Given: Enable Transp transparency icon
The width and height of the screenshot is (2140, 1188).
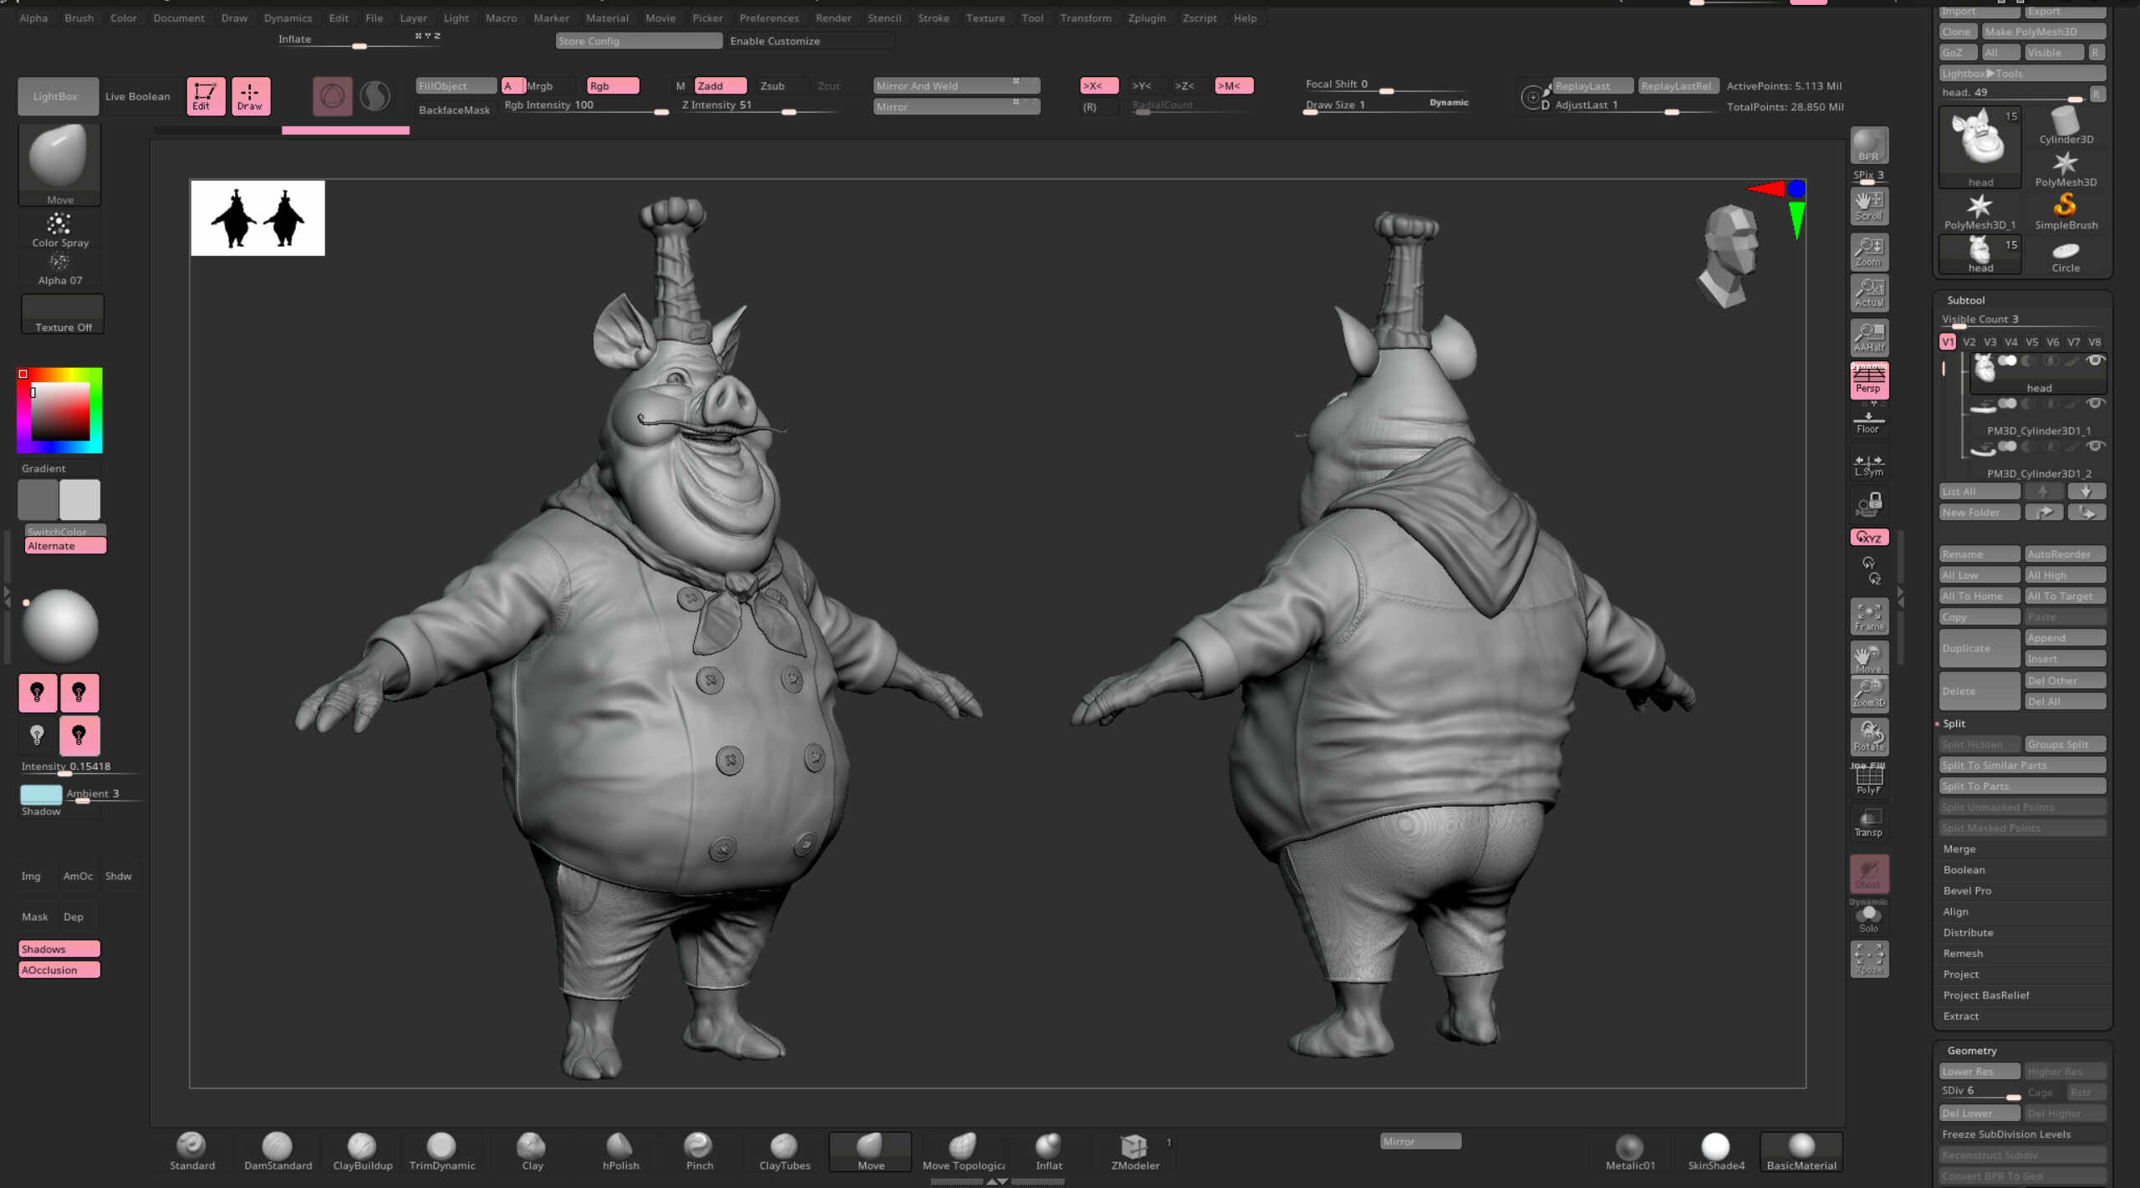Looking at the screenshot, I should [1869, 823].
